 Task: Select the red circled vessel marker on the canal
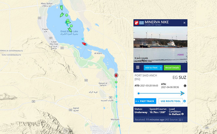pyautogui.click(x=116, y=75)
